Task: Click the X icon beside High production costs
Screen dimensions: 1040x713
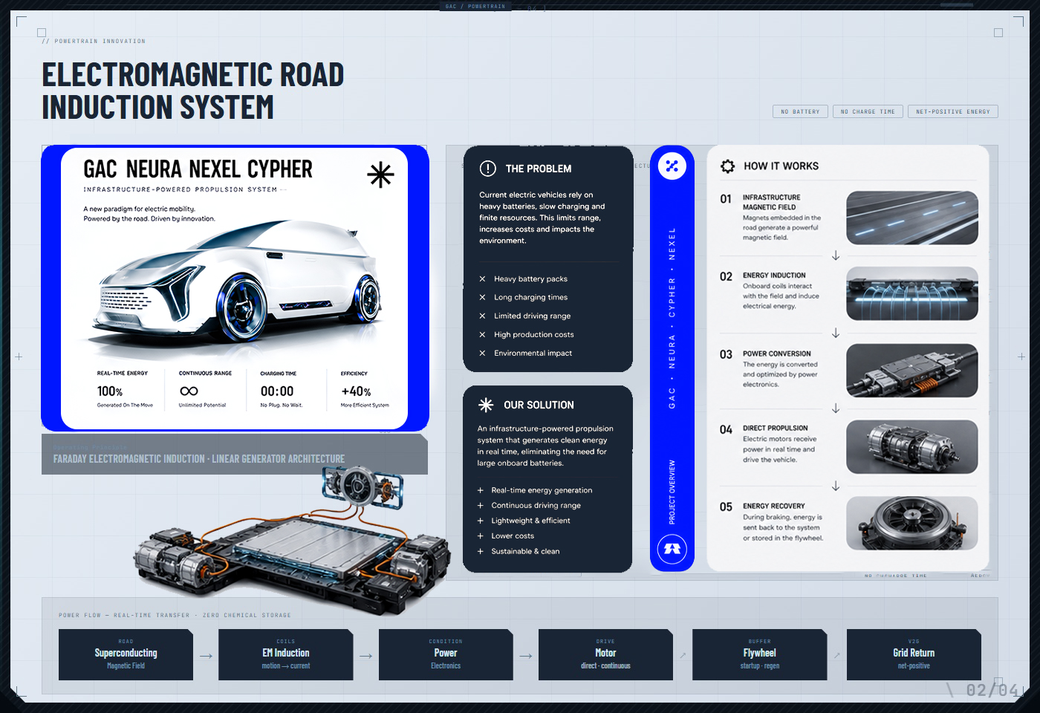Action: tap(482, 335)
